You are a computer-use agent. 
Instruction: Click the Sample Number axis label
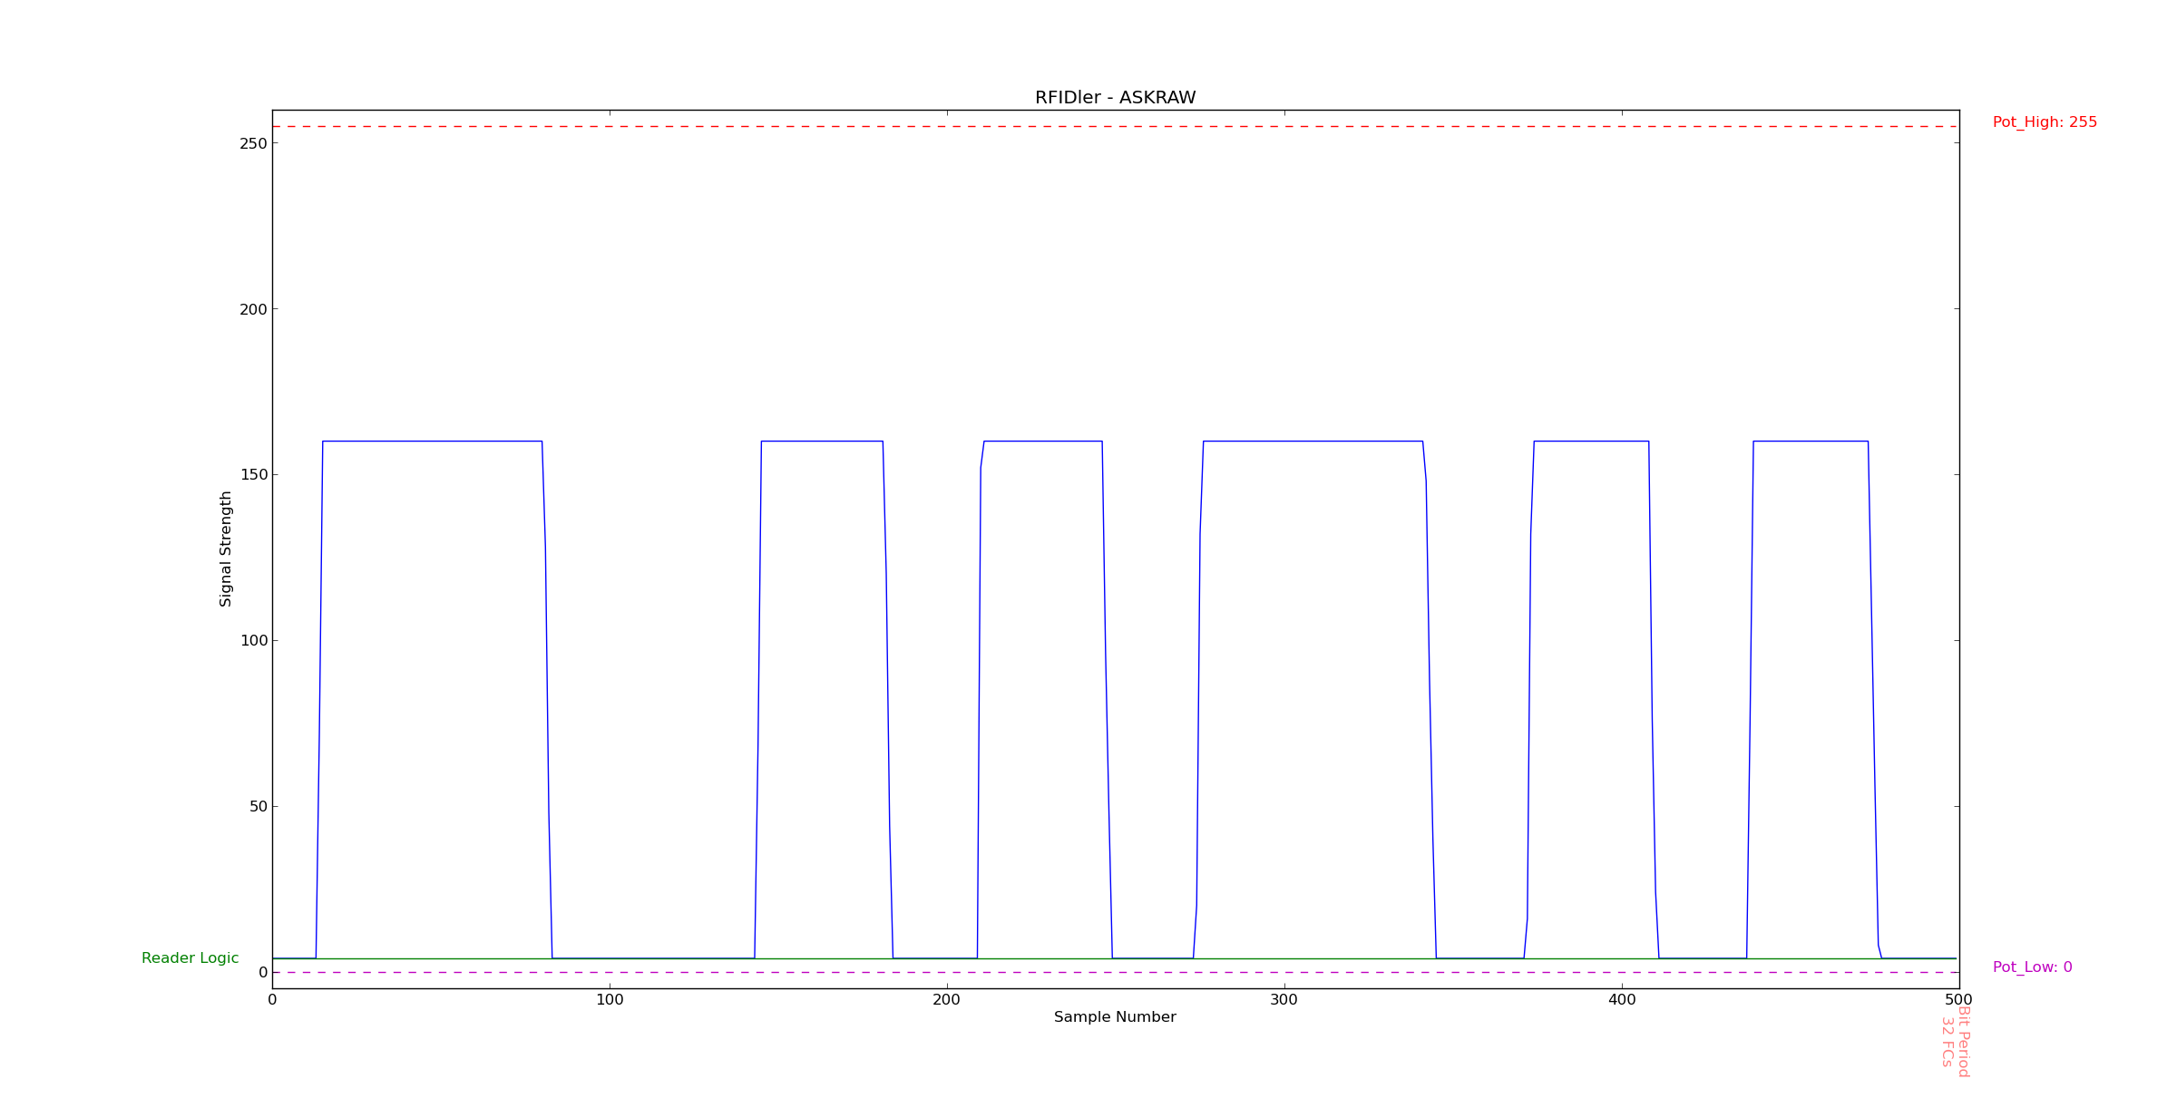tap(1115, 1017)
